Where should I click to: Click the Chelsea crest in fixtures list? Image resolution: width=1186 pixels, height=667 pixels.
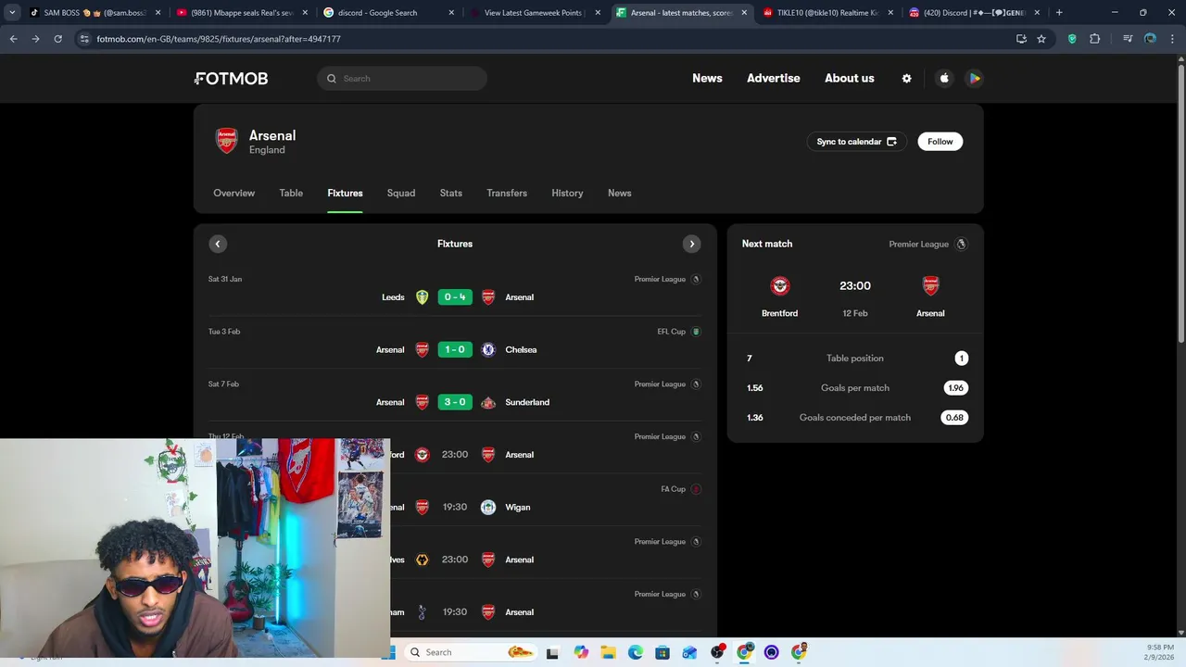tap(488, 350)
